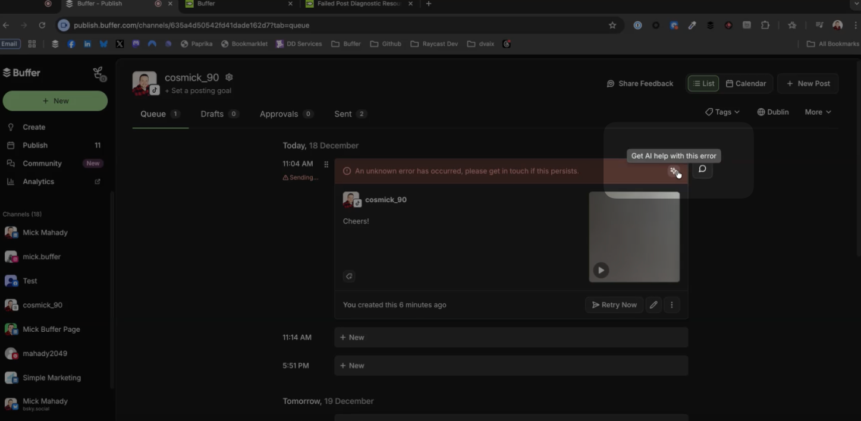
Task: Open Threads bookmark icon
Action: [x=507, y=44]
